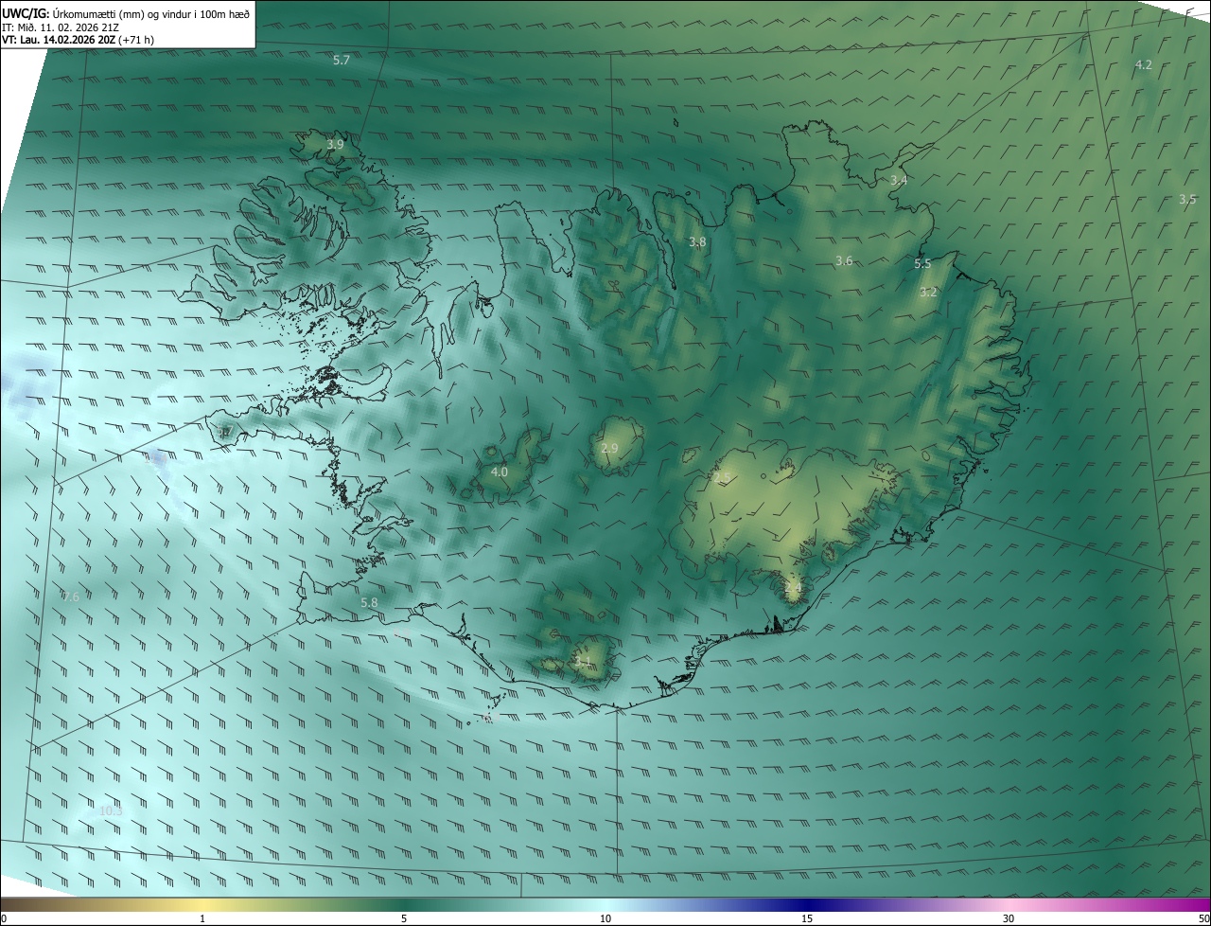Click the color scale tick label 50

point(1202,918)
